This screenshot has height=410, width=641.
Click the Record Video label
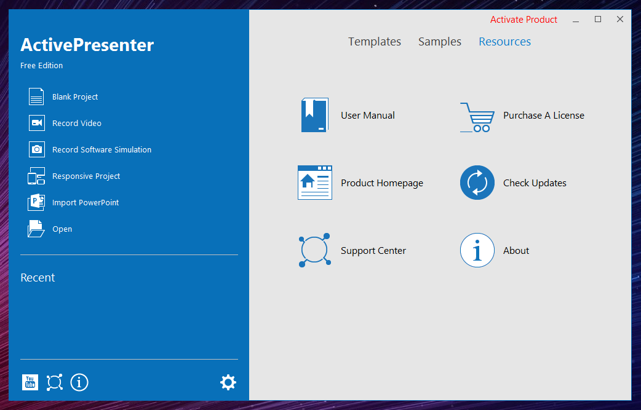(76, 123)
